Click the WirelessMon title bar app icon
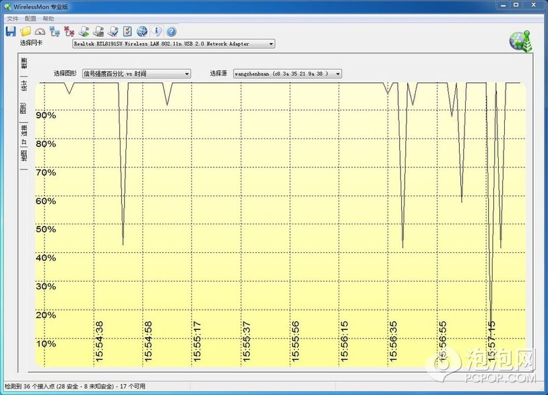Image resolution: width=548 pixels, height=395 pixels. pos(7,7)
